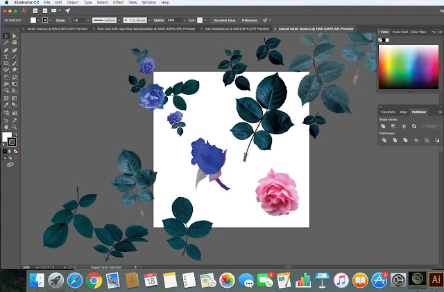The image size is (444, 292).
Task: Pick the Perspective Grid tool
Action: click(x=15, y=91)
